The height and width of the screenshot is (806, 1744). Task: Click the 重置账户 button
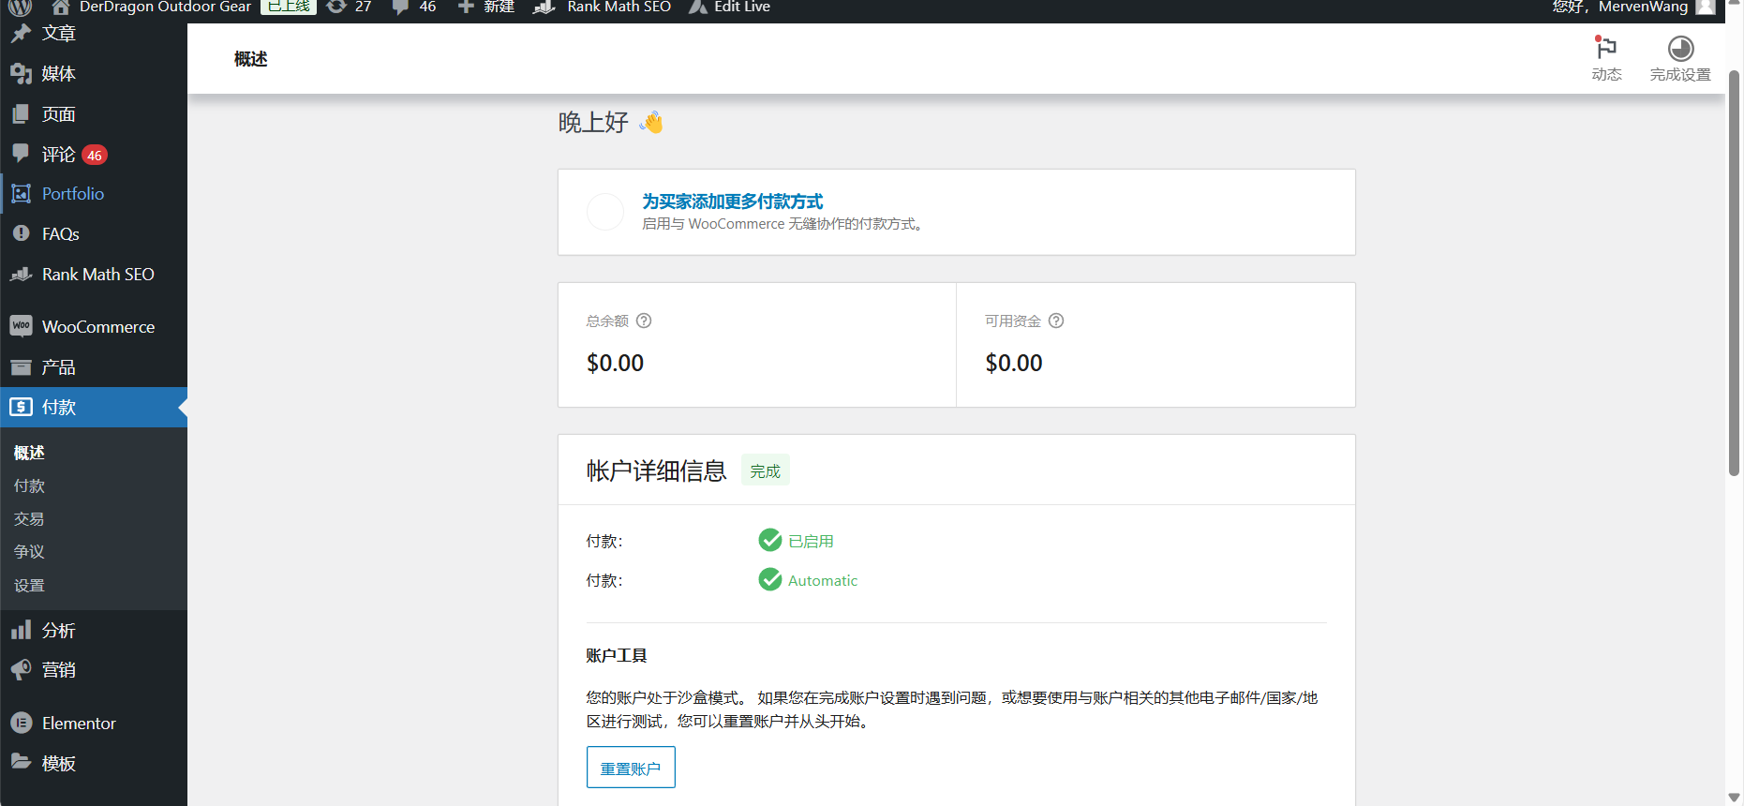[x=631, y=768]
